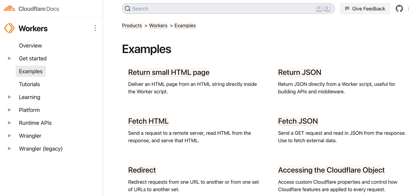Select Tutorials in the sidebar
409x196 pixels.
click(29, 84)
